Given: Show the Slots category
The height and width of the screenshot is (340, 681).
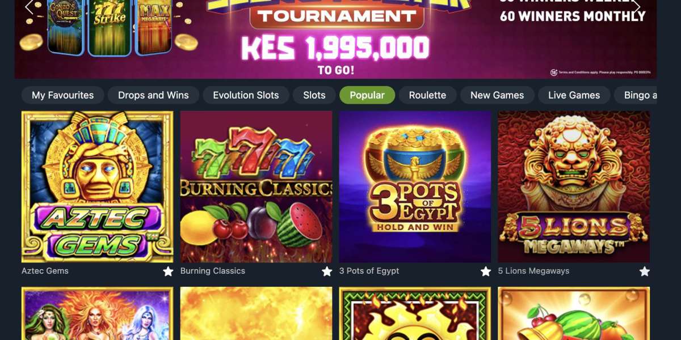Looking at the screenshot, I should (314, 95).
